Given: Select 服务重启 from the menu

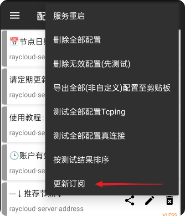Looking at the screenshot, I should coord(112,16).
